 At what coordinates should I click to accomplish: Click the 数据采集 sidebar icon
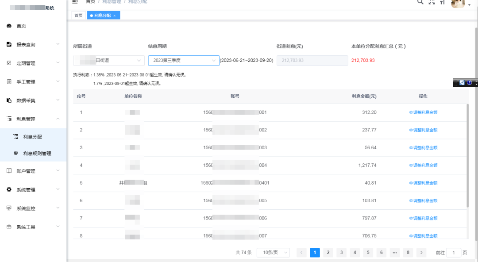9,100
